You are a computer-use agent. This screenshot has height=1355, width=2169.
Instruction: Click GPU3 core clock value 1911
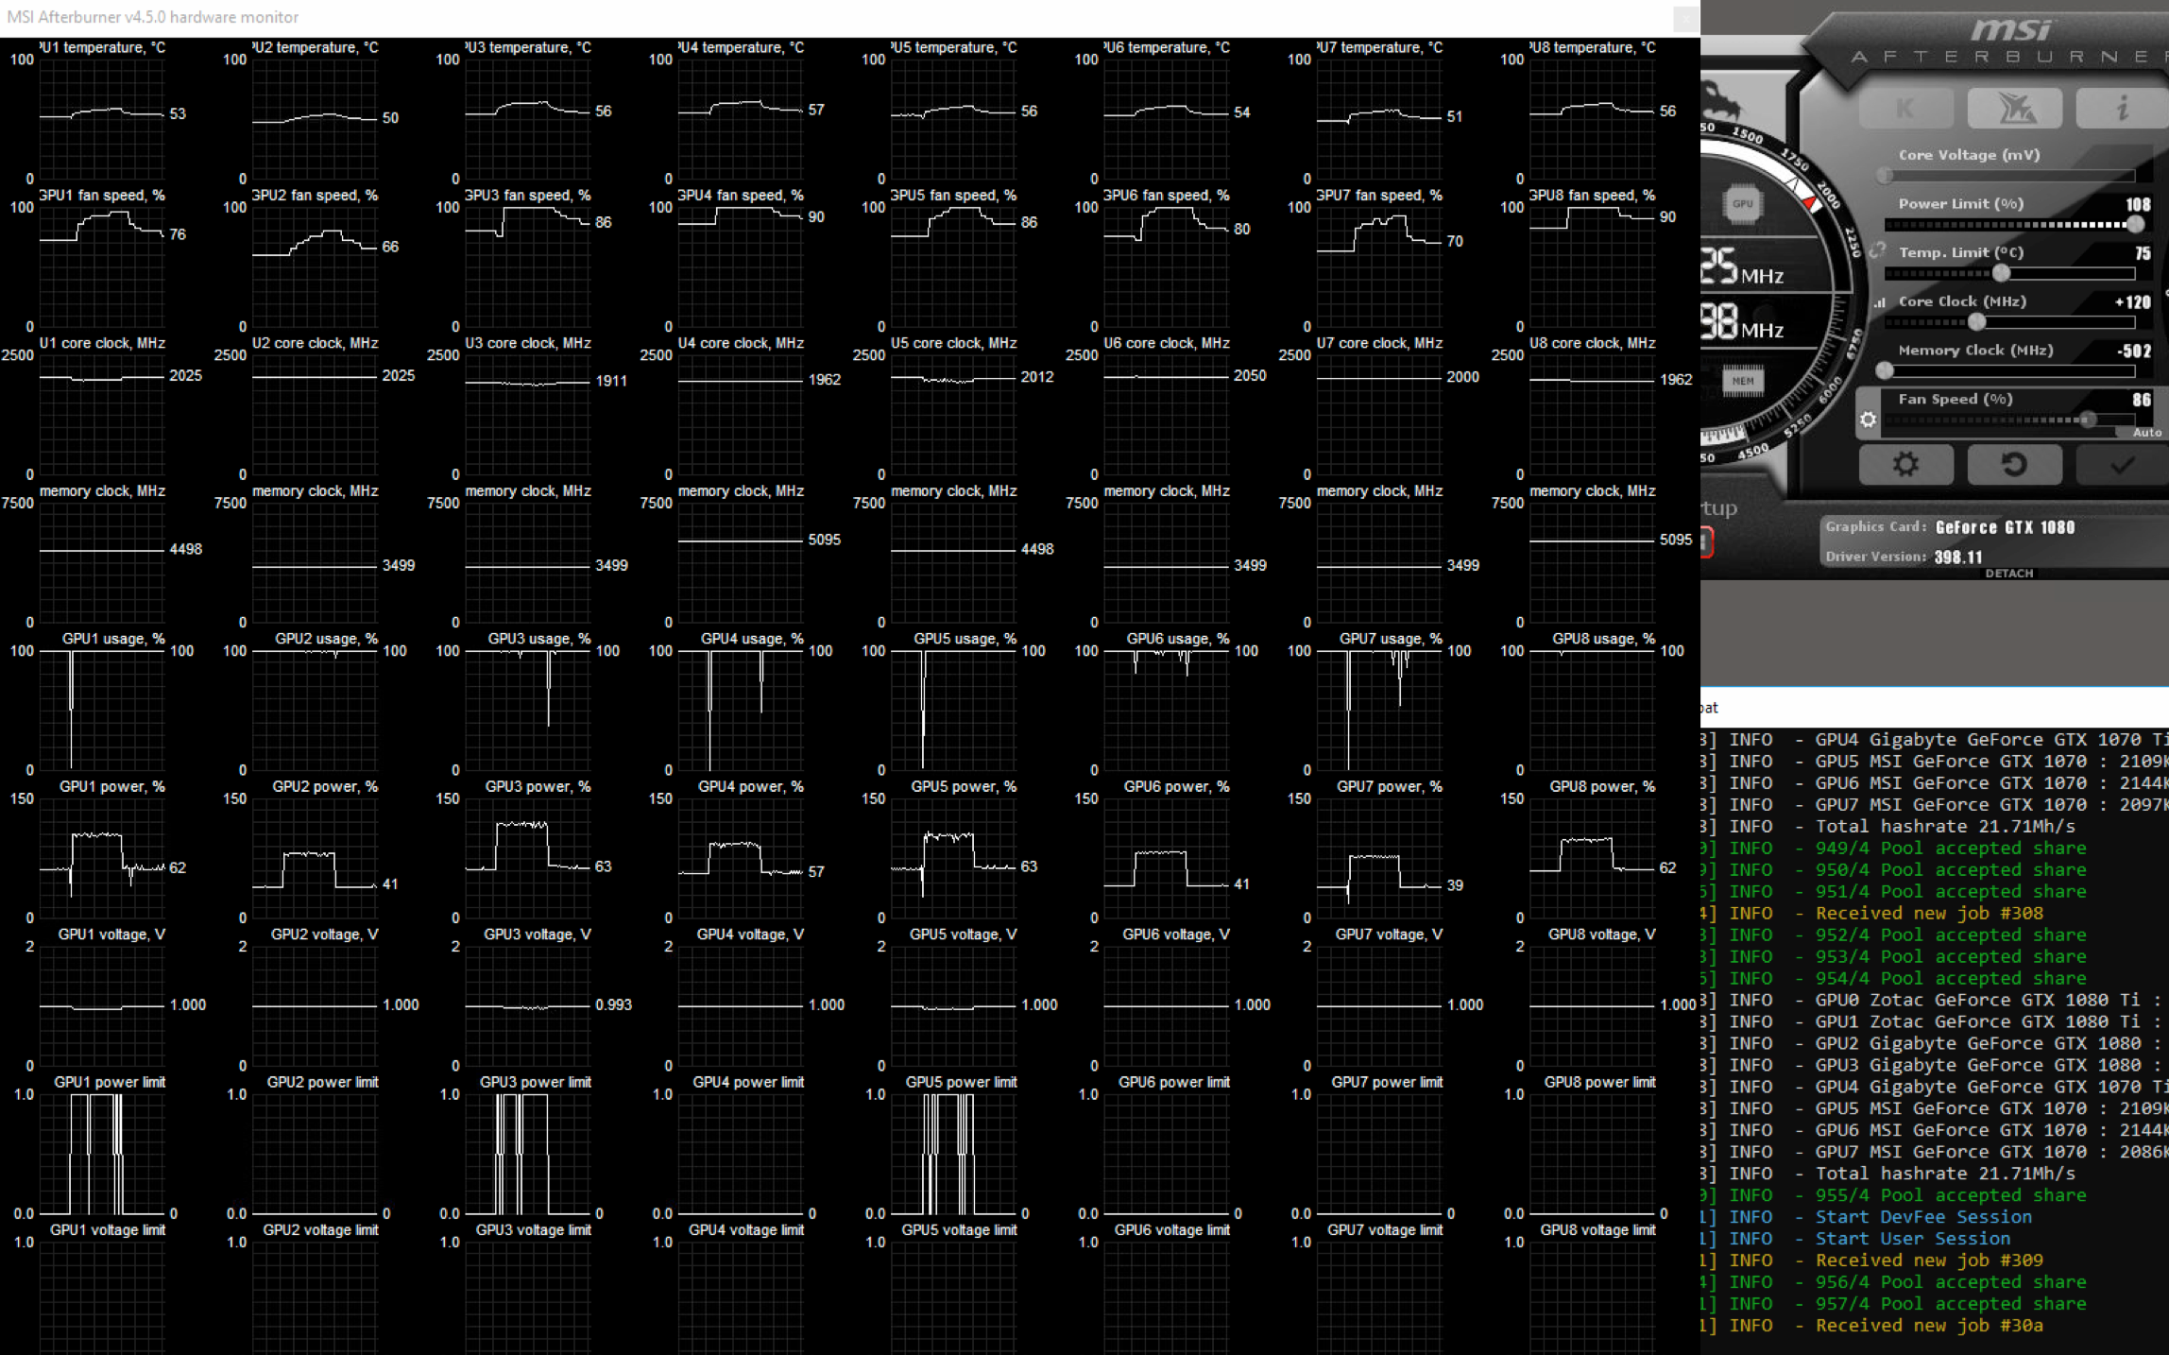click(611, 381)
